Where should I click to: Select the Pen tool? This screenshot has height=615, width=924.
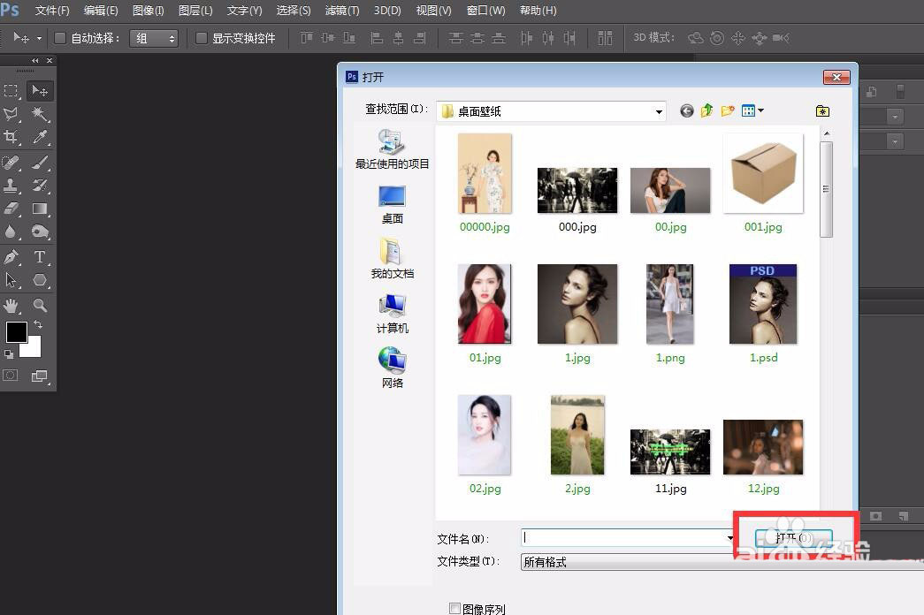pos(11,257)
